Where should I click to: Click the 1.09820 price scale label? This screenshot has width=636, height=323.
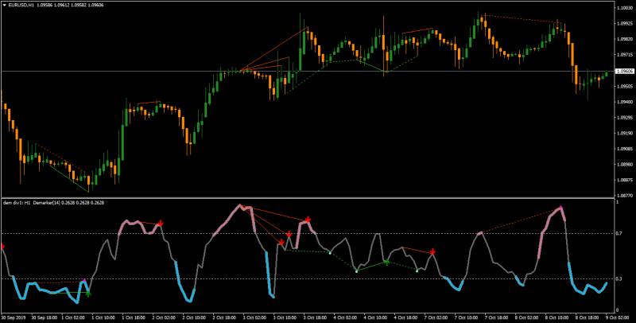tap(623, 39)
